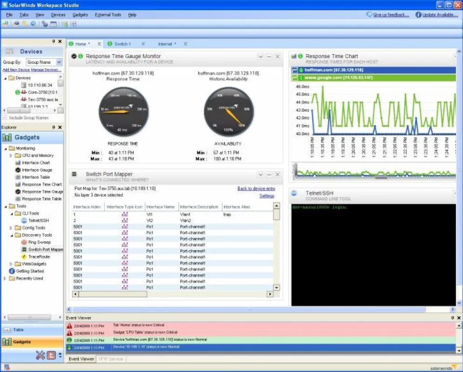Click Back to device entry link

(x=256, y=189)
